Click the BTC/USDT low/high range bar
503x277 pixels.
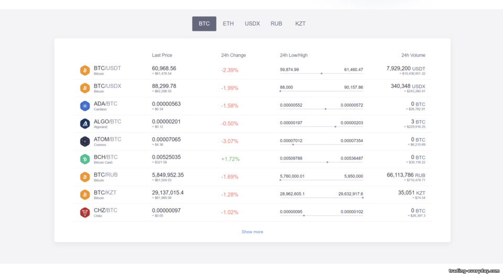pyautogui.click(x=321, y=73)
